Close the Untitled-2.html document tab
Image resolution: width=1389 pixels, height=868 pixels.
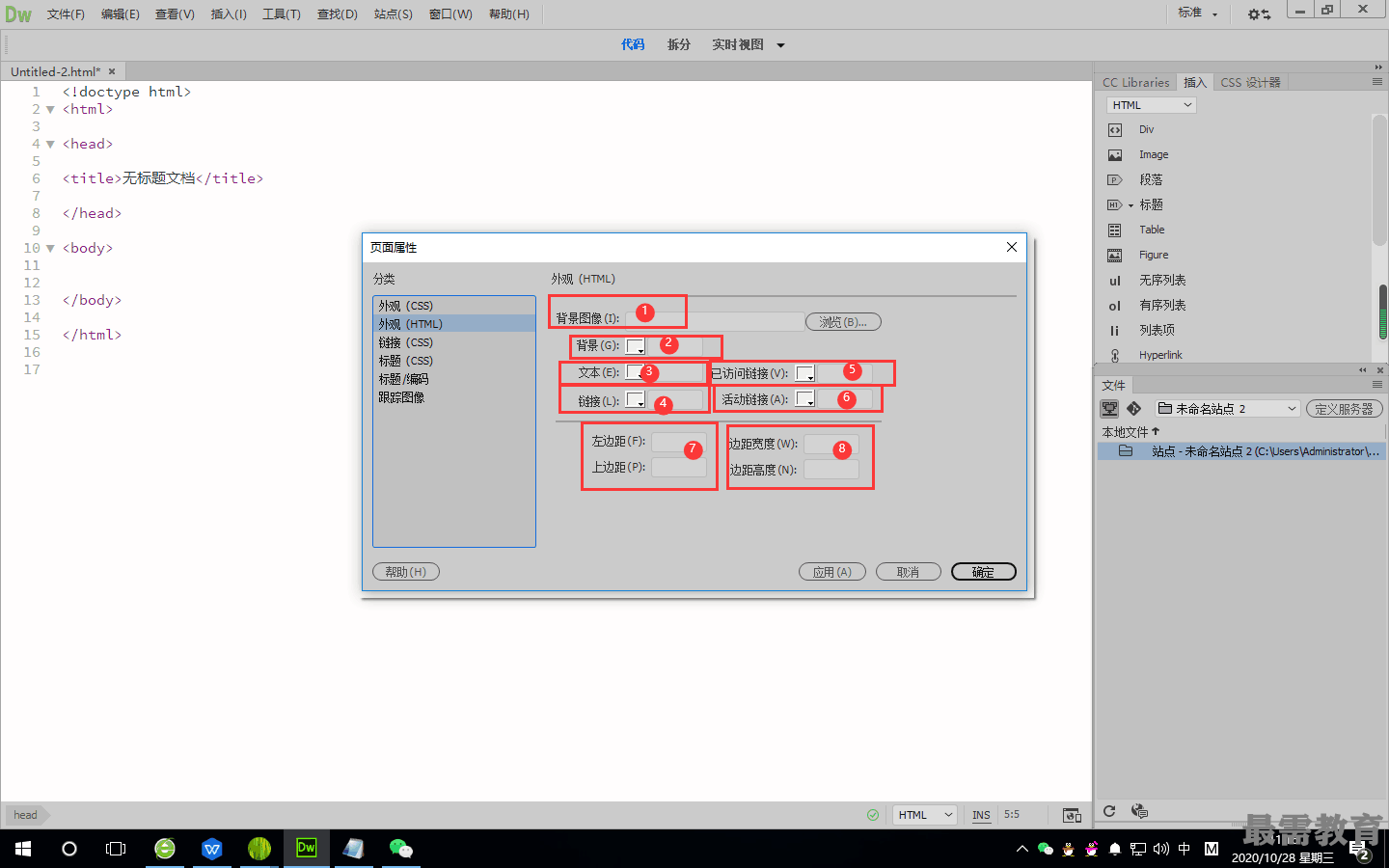click(x=112, y=71)
